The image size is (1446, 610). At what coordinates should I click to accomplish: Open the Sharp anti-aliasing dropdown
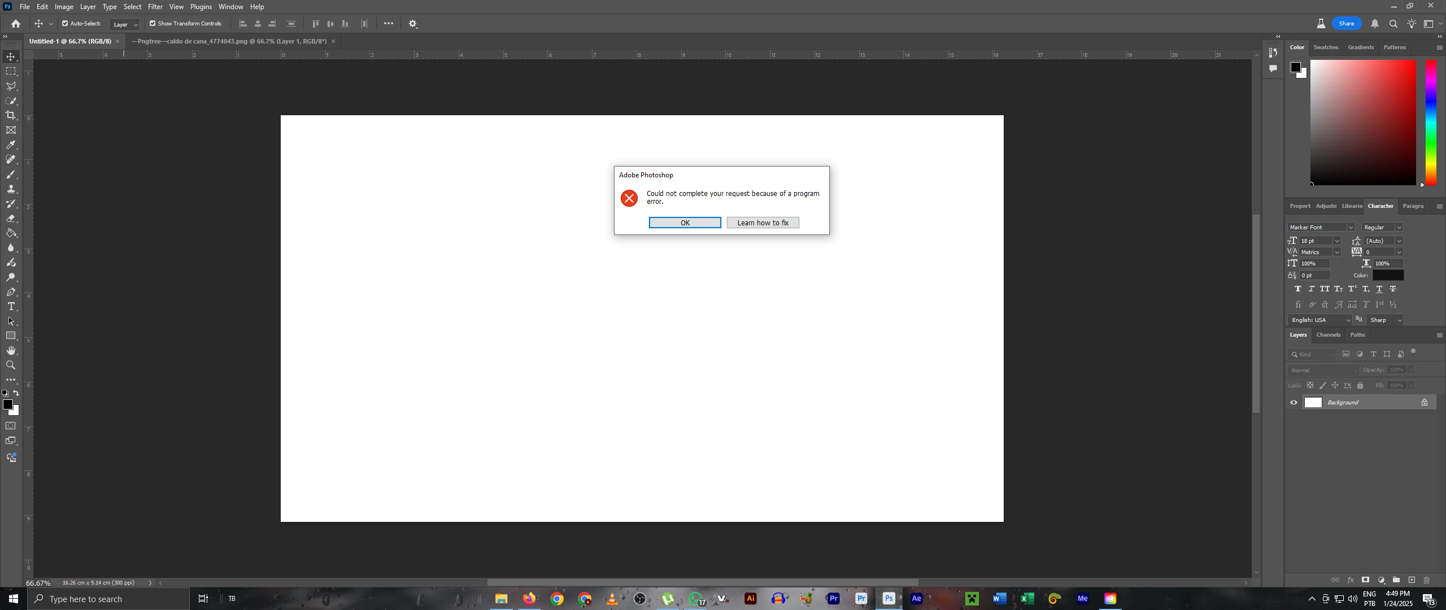1400,320
